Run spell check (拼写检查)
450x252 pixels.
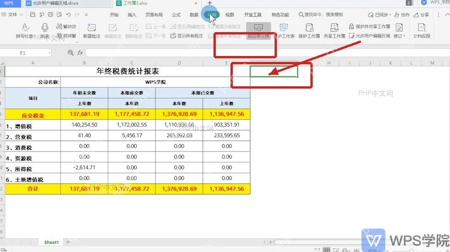click(x=25, y=31)
